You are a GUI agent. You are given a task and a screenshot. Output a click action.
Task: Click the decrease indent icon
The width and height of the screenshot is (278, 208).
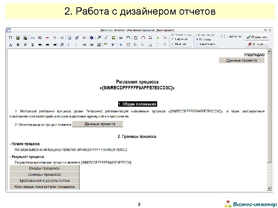tap(84, 45)
